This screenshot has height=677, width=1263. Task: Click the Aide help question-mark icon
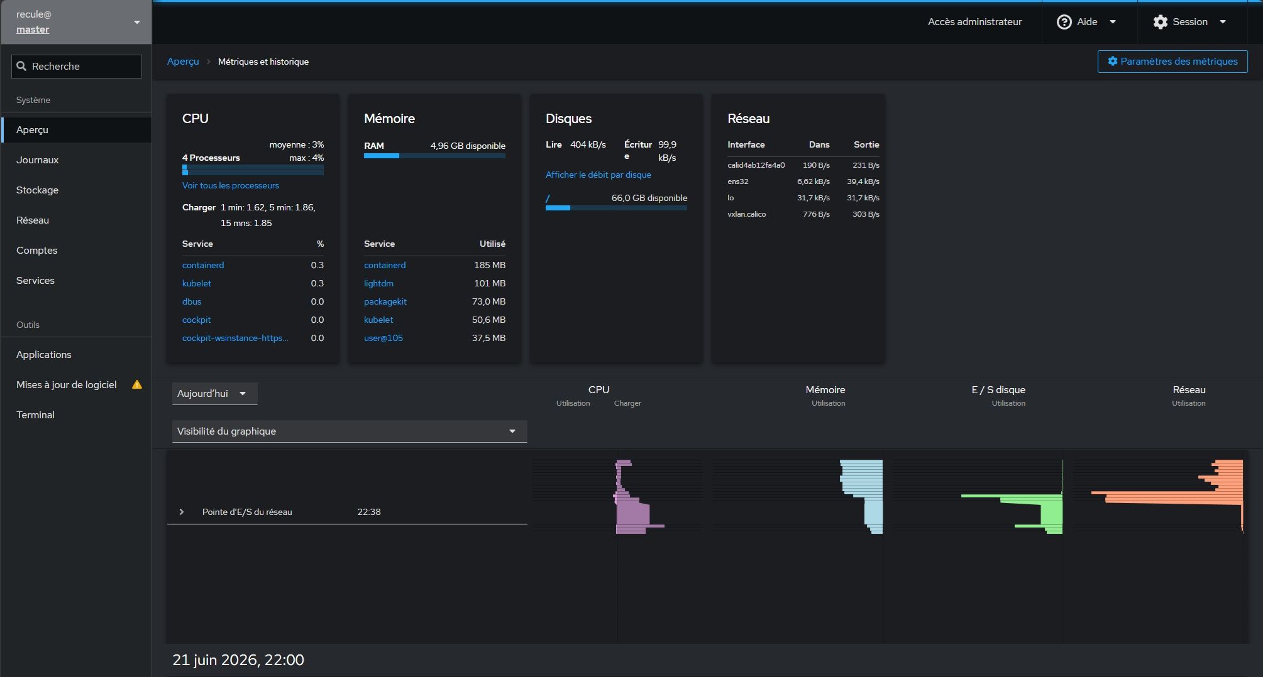1064,22
